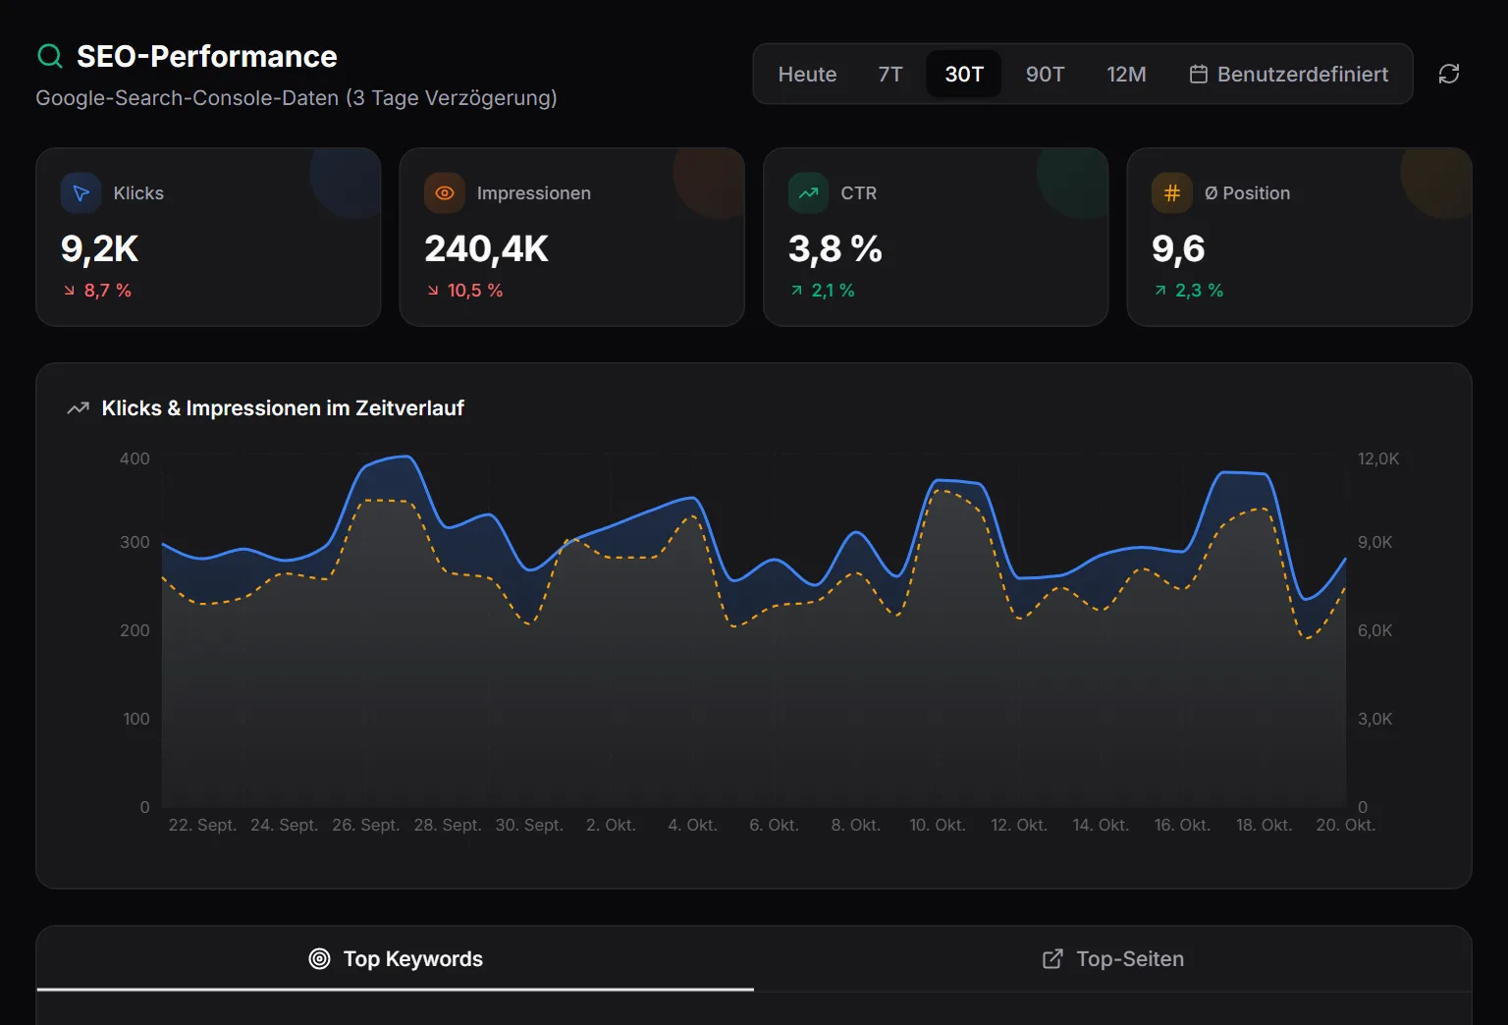Select the 12M time range
Viewport: 1508px width, 1025px height.
pos(1126,75)
